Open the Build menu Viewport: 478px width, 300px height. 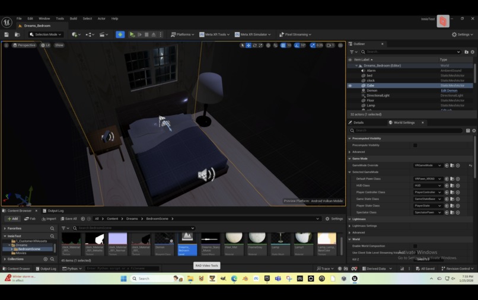point(74,18)
